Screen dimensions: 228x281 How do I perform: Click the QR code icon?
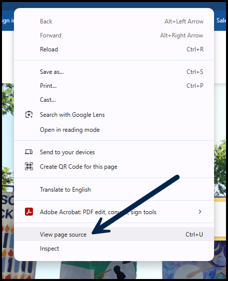click(29, 166)
